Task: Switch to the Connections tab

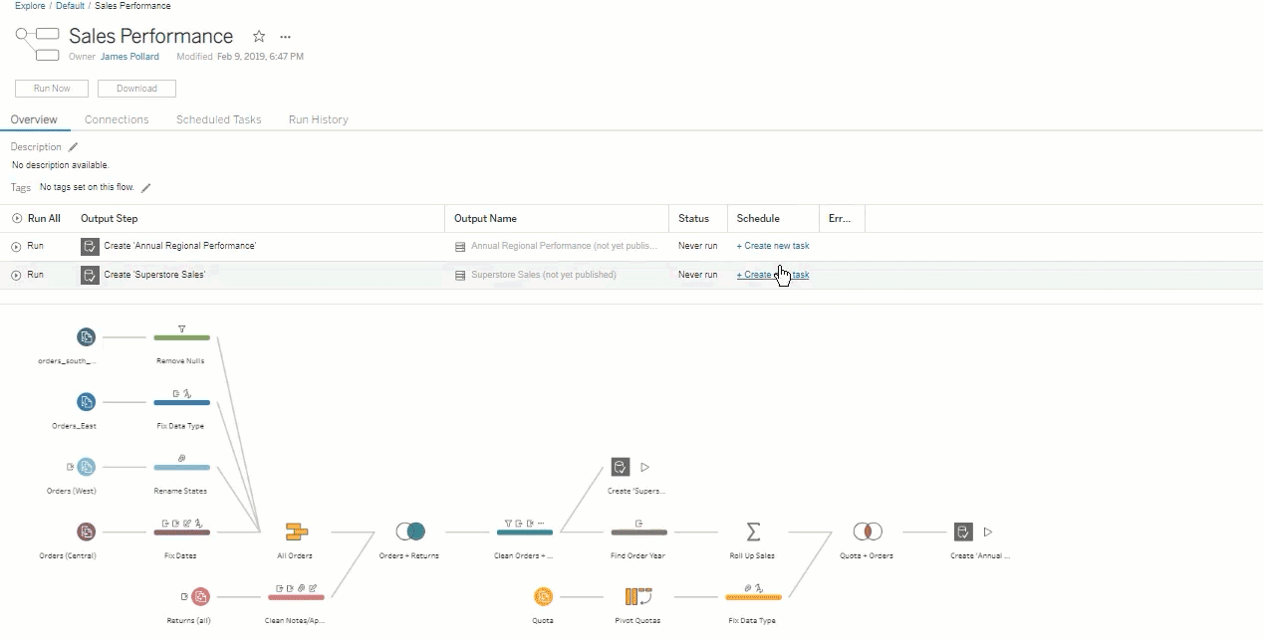Action: pos(117,119)
